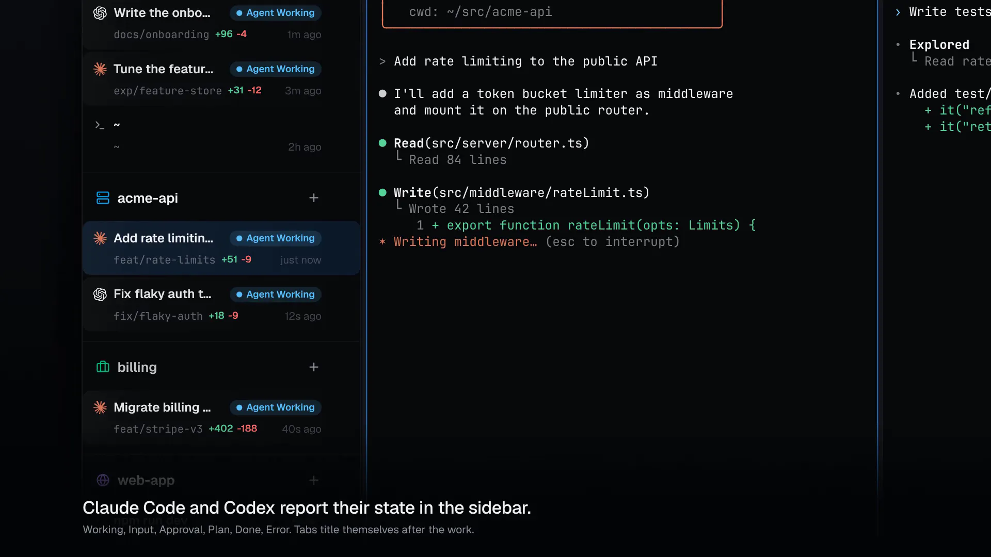This screenshot has width=991, height=557.
Task: Select the Add rate limitin… session
Action: [x=221, y=249]
